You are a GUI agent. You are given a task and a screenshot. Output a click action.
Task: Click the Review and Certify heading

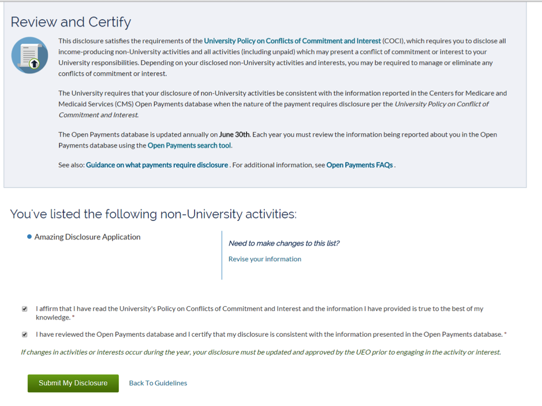71,22
